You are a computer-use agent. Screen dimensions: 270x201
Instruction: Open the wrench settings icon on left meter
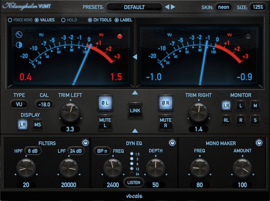(x=19, y=35)
